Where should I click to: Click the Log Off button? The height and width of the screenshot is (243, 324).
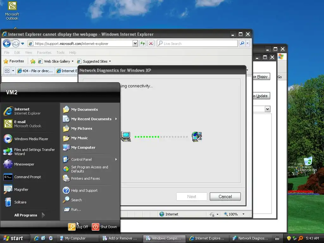(x=78, y=227)
